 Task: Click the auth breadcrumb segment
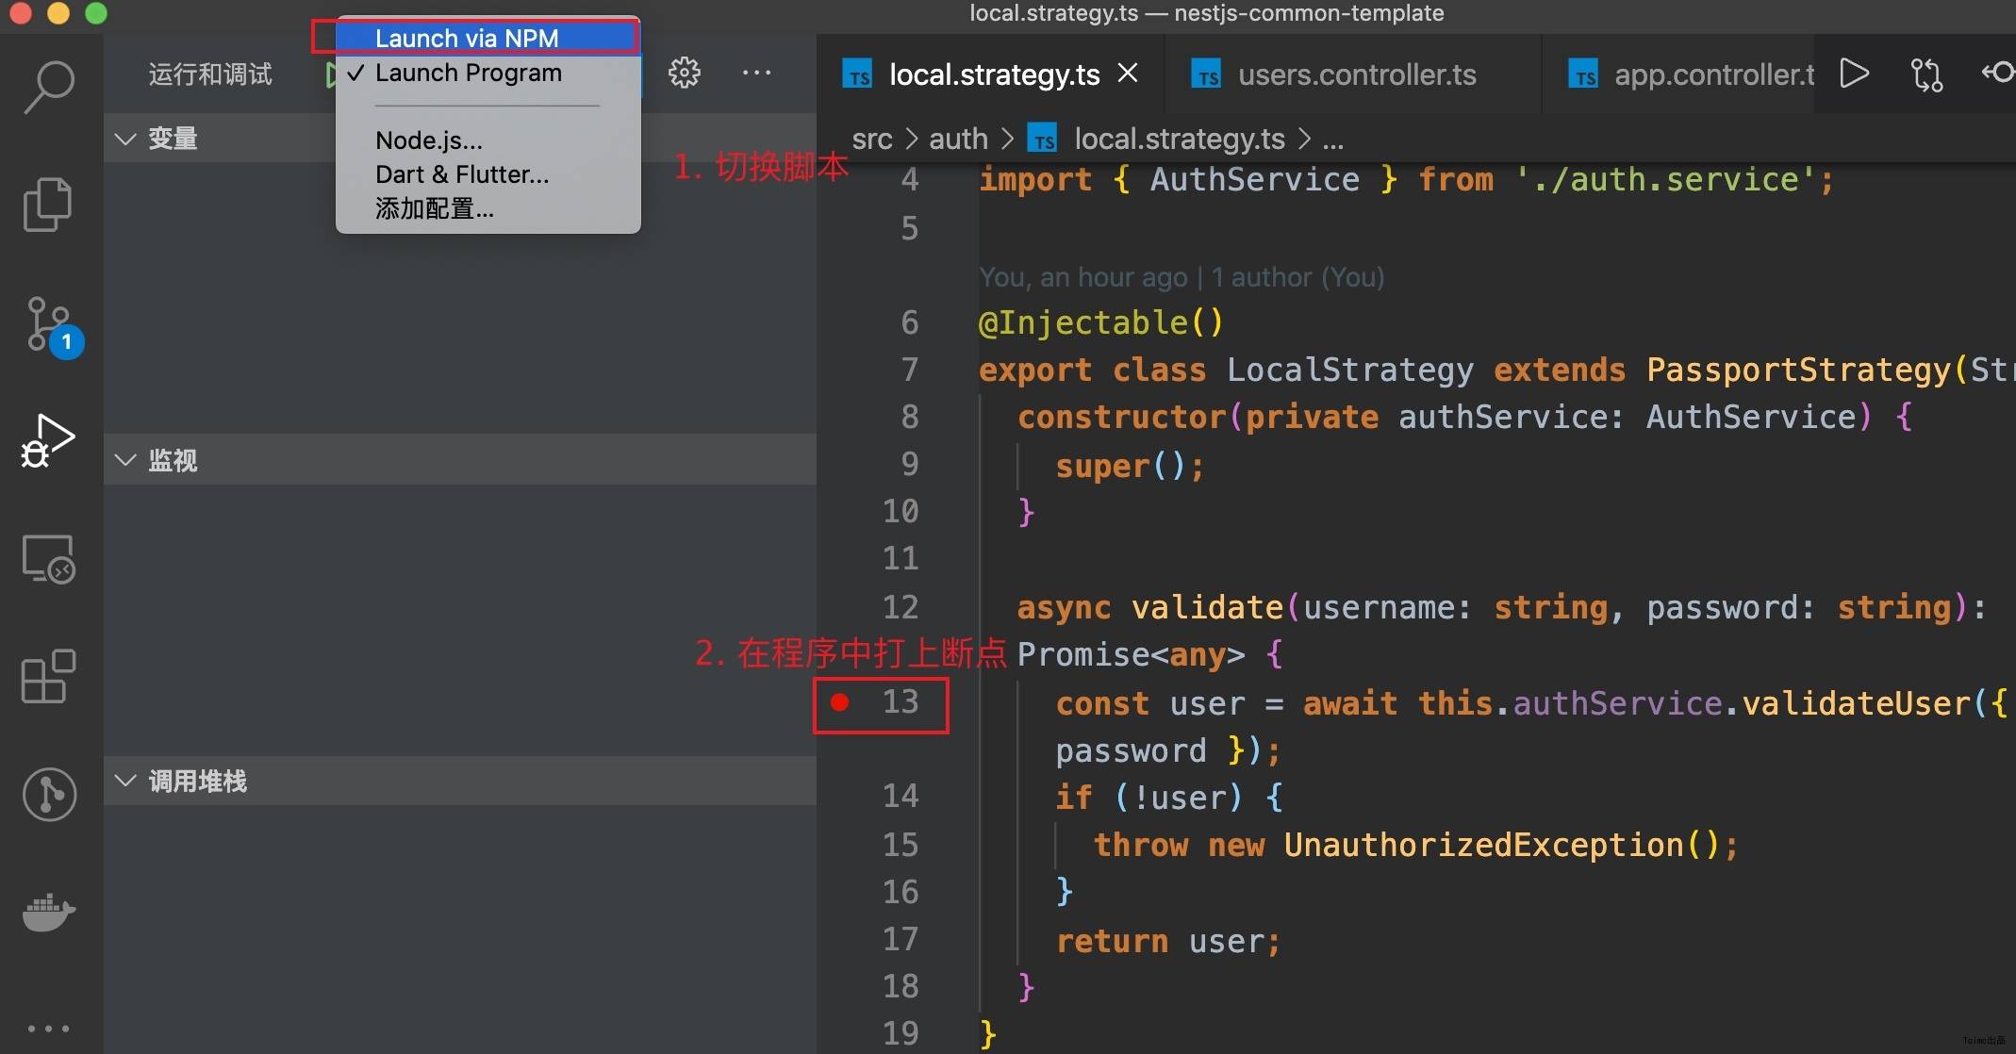pyautogui.click(x=958, y=140)
